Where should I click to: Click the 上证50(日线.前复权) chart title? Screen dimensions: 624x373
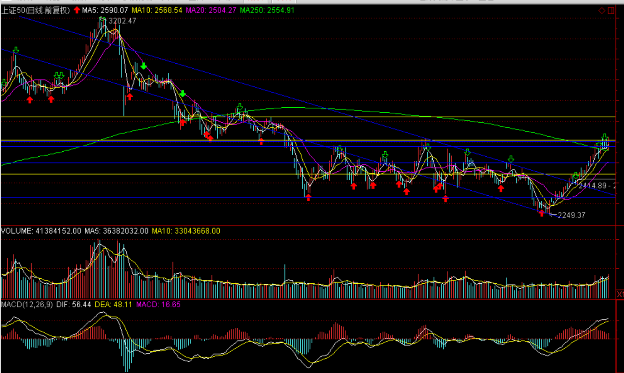35,10
